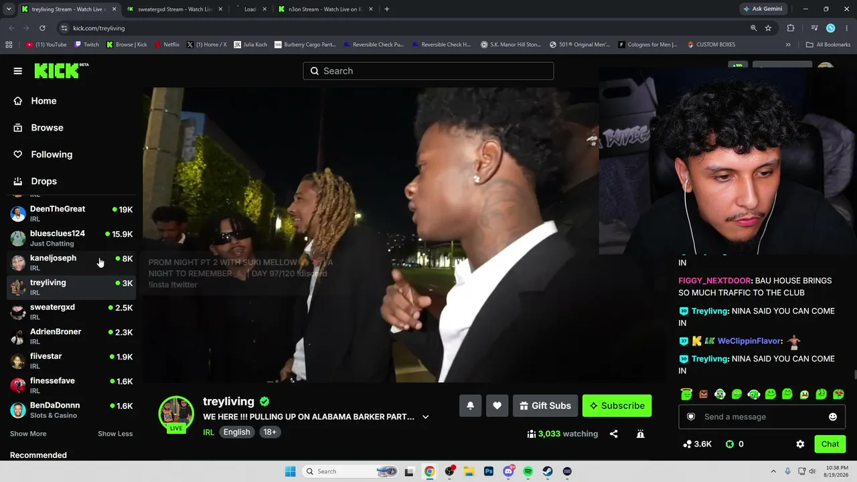Click the shield badge icon in message box
The height and width of the screenshot is (482, 857).
(x=692, y=416)
